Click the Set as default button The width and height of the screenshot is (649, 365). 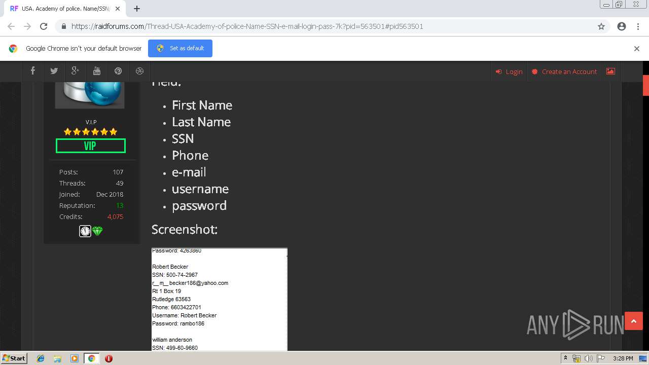click(180, 48)
